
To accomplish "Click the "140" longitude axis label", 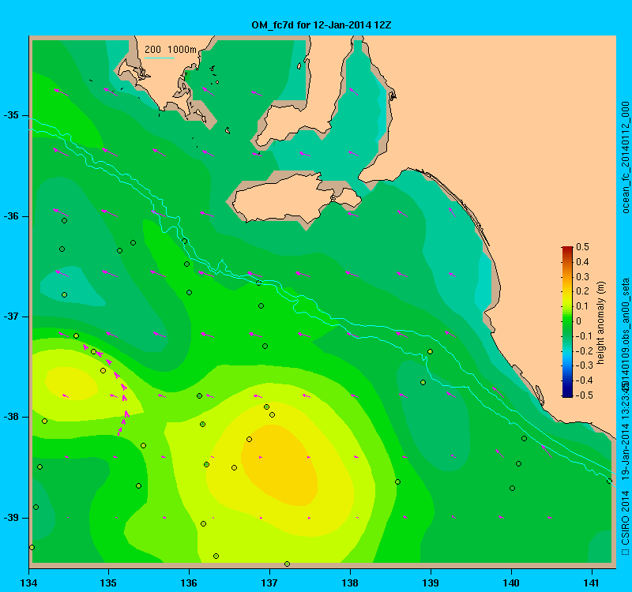I will (511, 583).
